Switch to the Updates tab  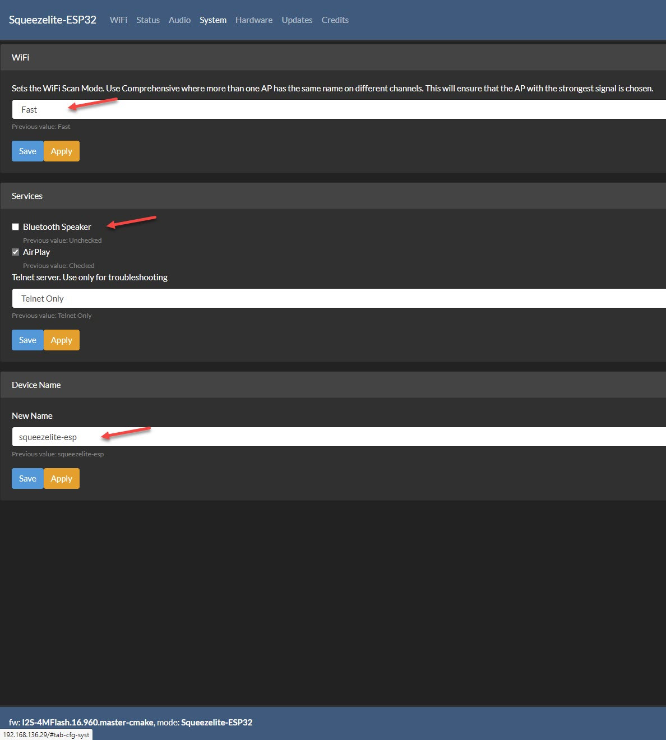click(297, 20)
